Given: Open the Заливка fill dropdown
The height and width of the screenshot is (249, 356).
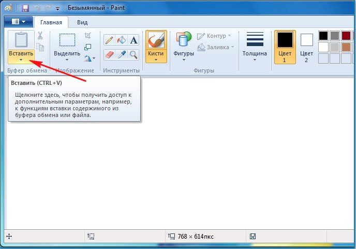Looking at the screenshot, I should pyautogui.click(x=216, y=47).
